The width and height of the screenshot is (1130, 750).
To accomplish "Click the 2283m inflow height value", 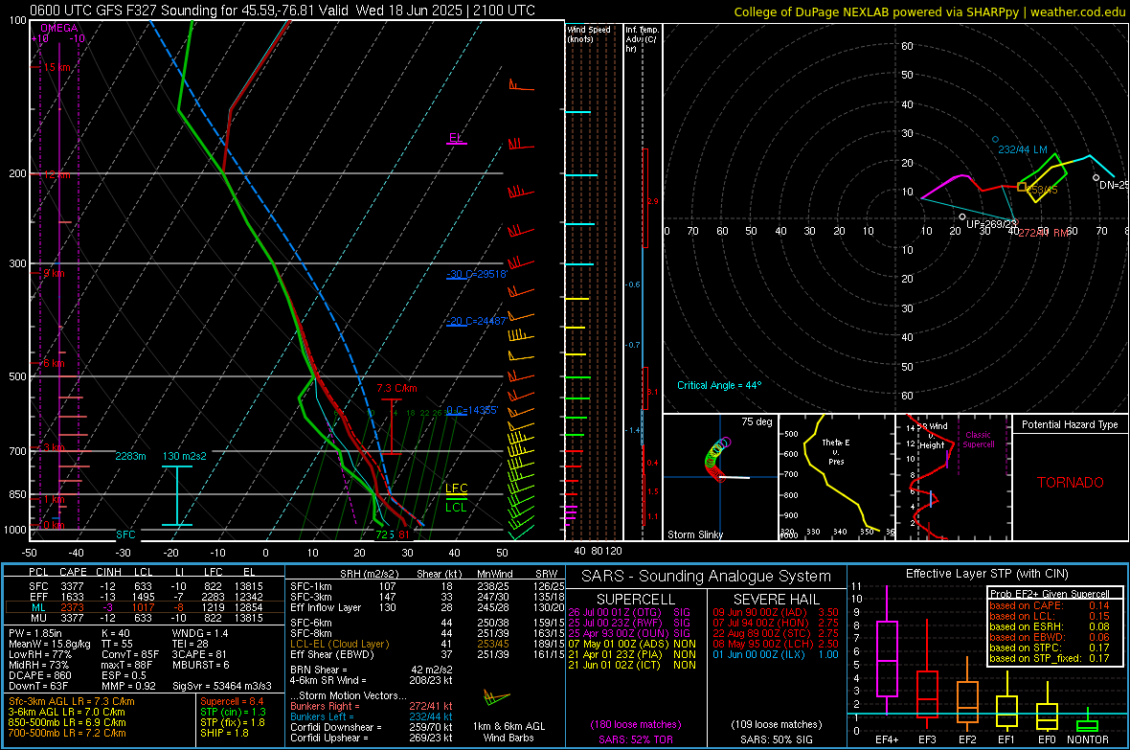I will point(130,456).
